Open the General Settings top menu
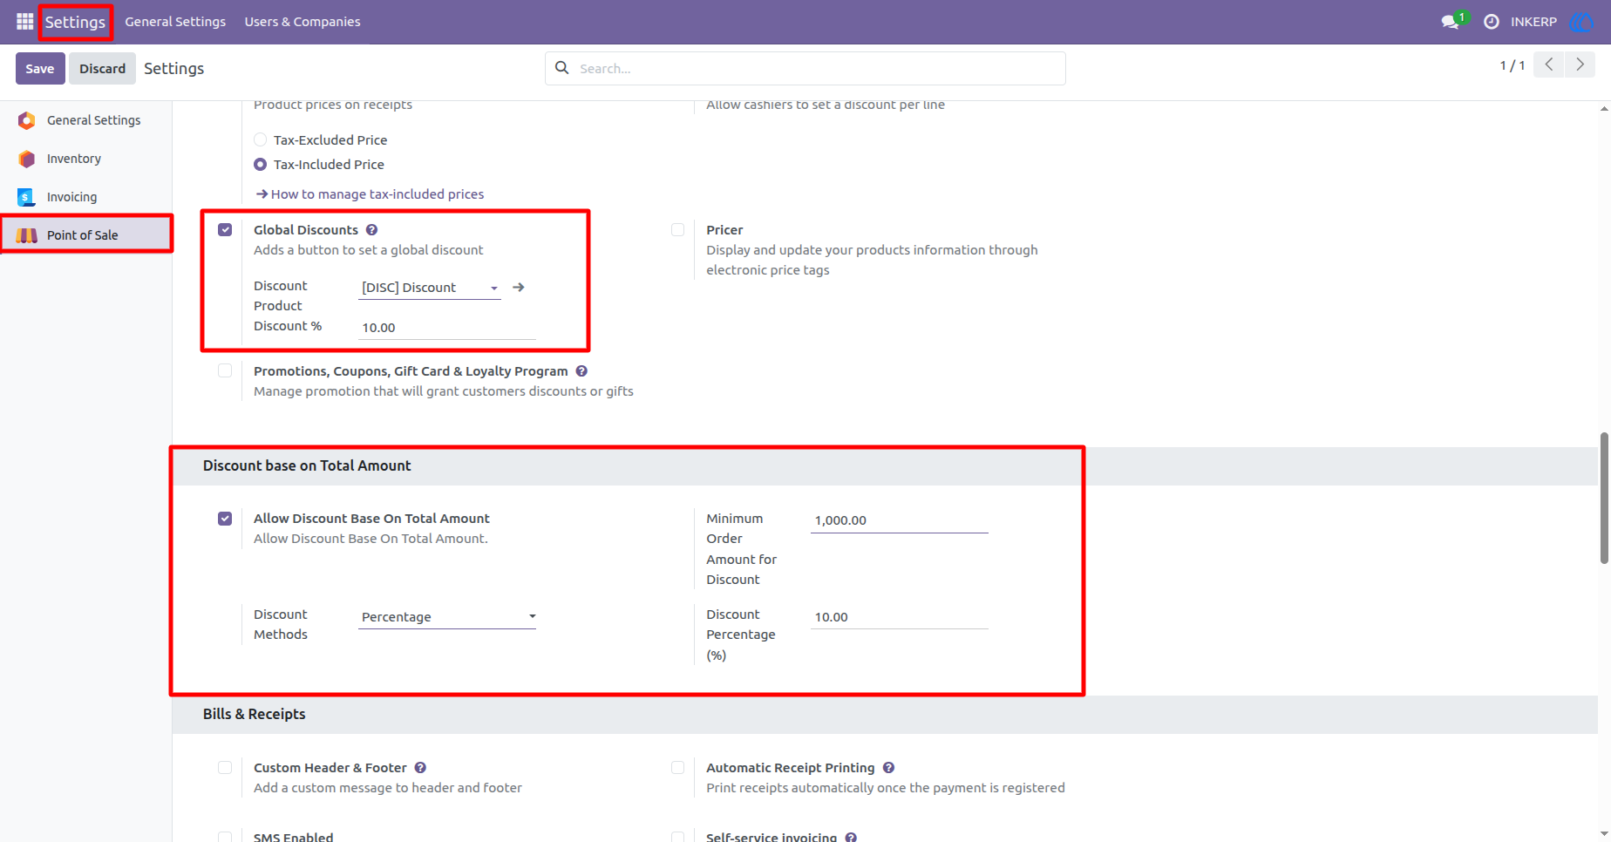 (x=175, y=22)
